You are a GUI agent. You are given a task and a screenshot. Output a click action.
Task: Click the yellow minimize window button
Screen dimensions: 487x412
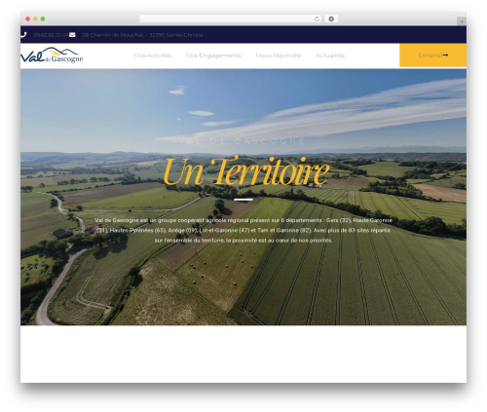(x=35, y=19)
